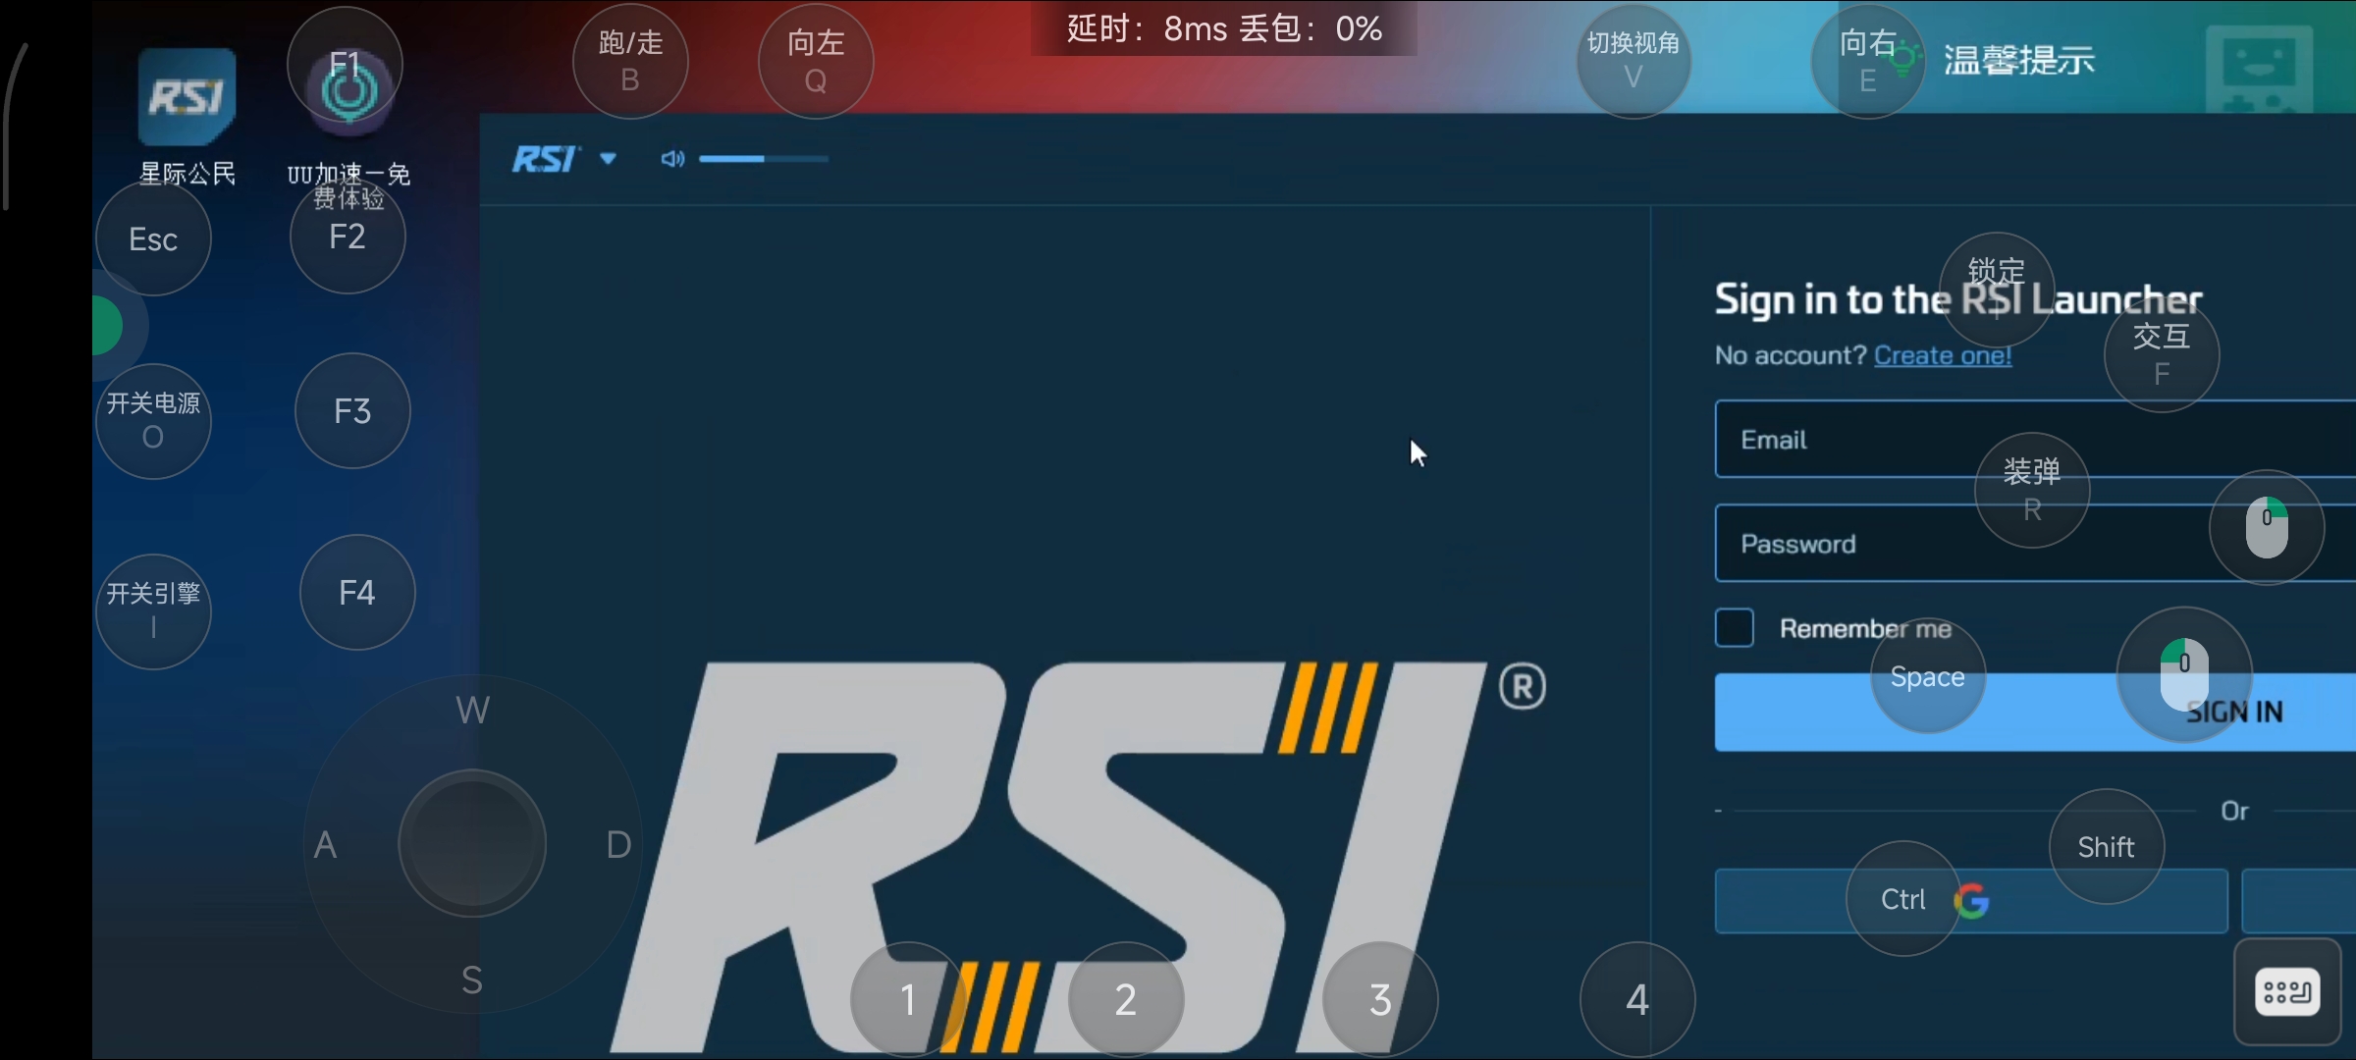Image resolution: width=2356 pixels, height=1060 pixels.
Task: Tap the mouse button icon beside Password field
Action: (2267, 527)
